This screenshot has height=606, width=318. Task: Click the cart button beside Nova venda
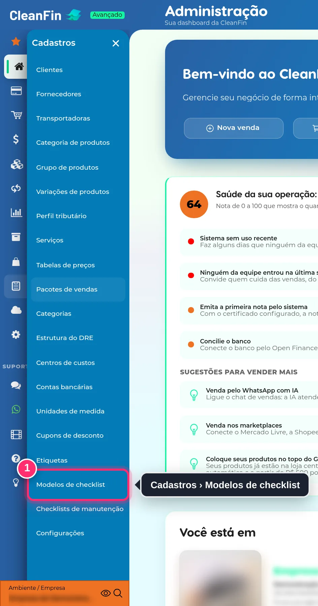click(306, 128)
